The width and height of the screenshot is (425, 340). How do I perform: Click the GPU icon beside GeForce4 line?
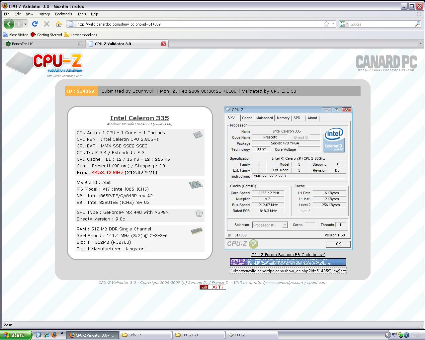pos(199,214)
